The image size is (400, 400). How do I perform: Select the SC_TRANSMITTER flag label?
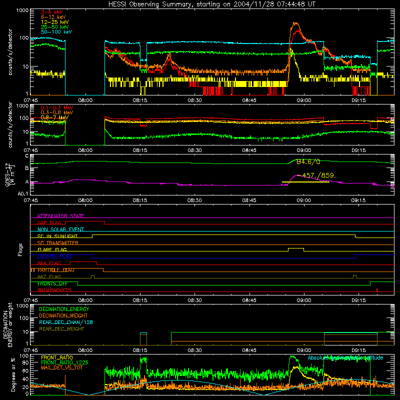pos(58,243)
